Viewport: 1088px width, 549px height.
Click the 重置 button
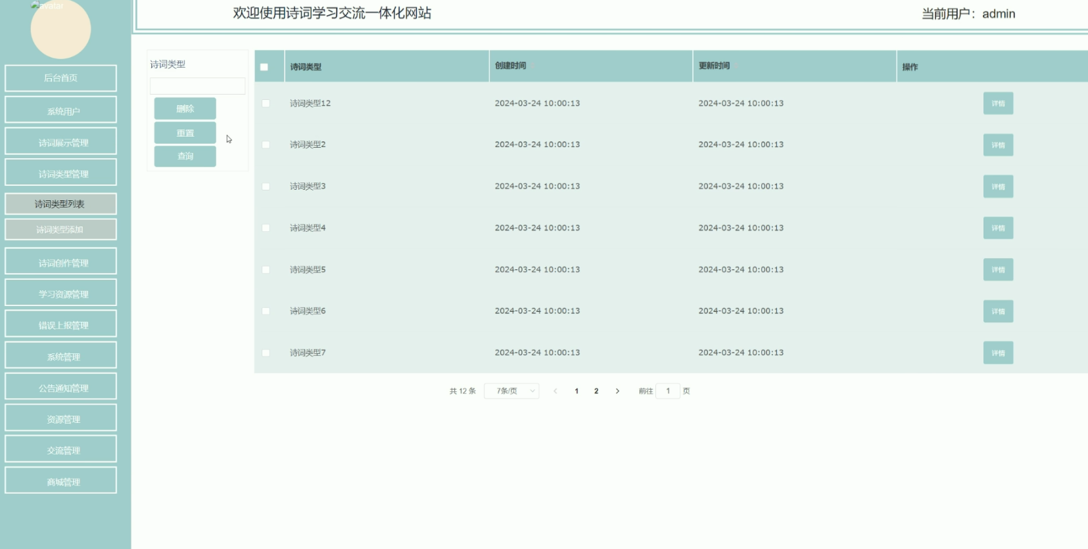[x=185, y=133]
